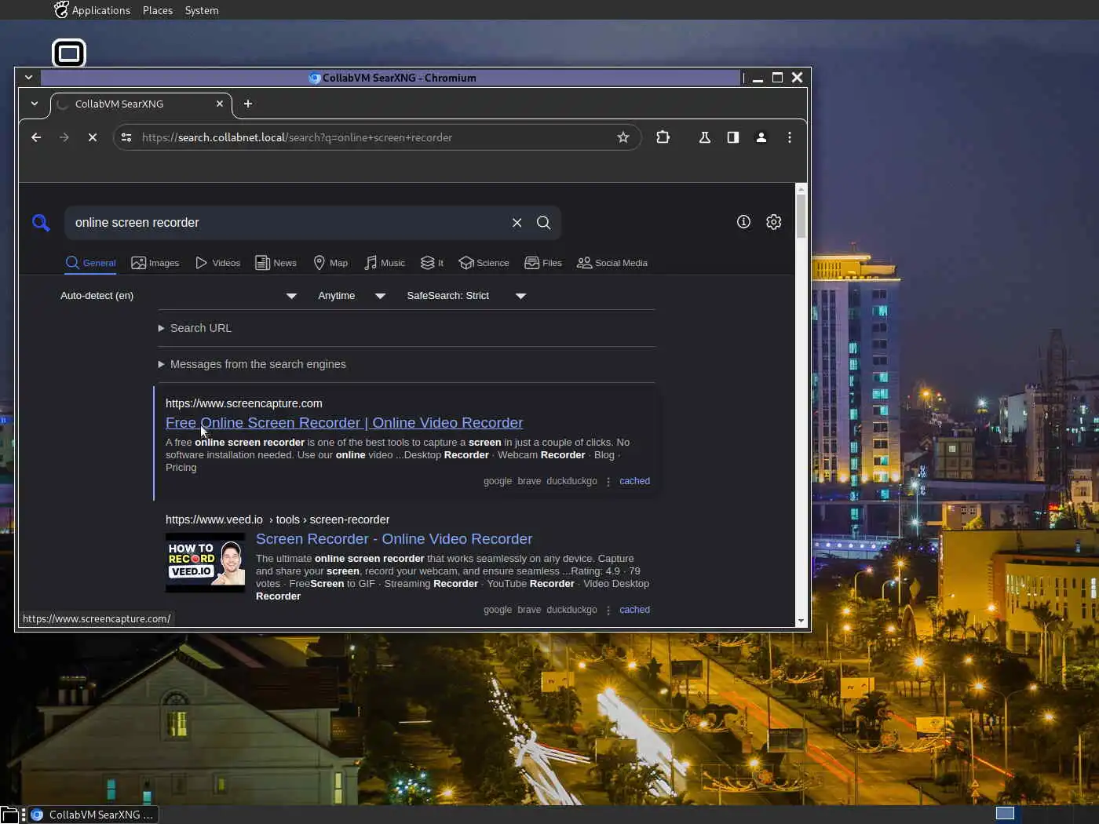Open the Applications menu
The image size is (1099, 824).
click(x=92, y=10)
